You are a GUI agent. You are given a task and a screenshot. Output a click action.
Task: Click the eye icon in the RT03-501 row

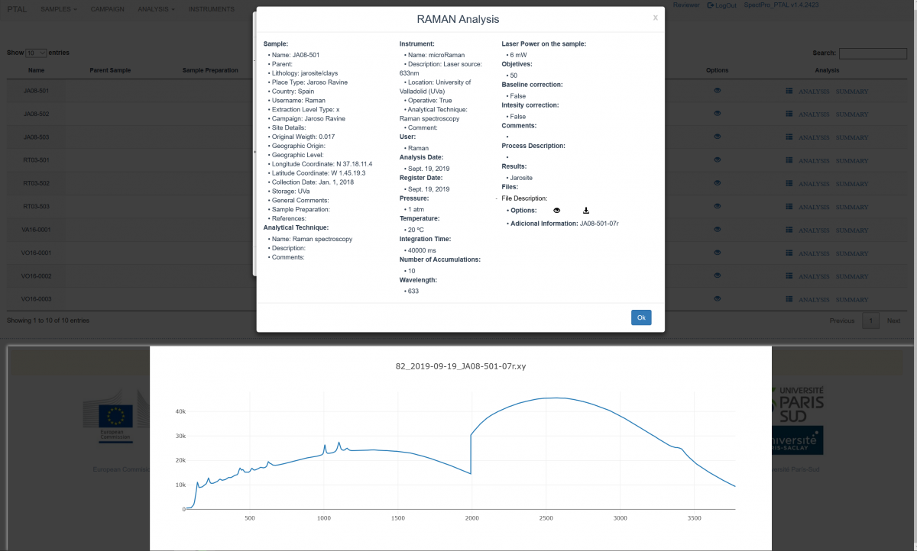point(718,159)
